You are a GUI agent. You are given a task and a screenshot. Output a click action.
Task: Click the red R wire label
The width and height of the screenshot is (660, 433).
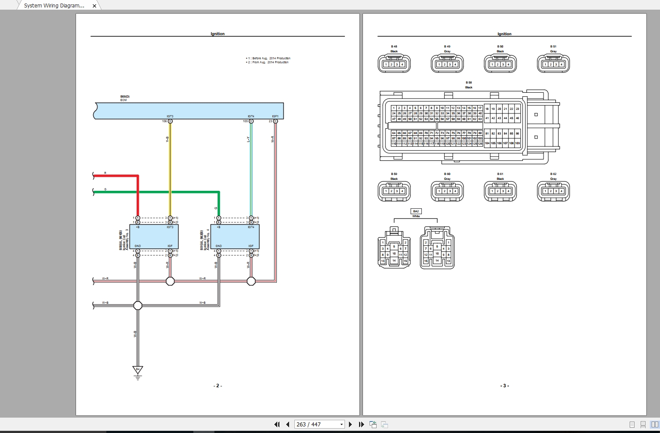(105, 173)
